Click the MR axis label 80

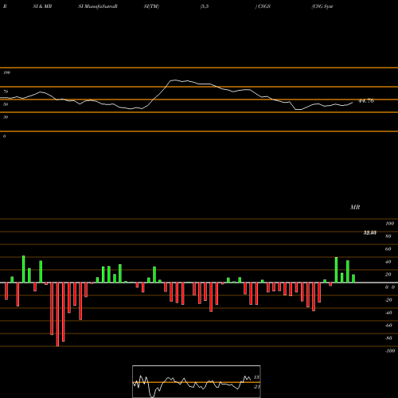coord(388,236)
